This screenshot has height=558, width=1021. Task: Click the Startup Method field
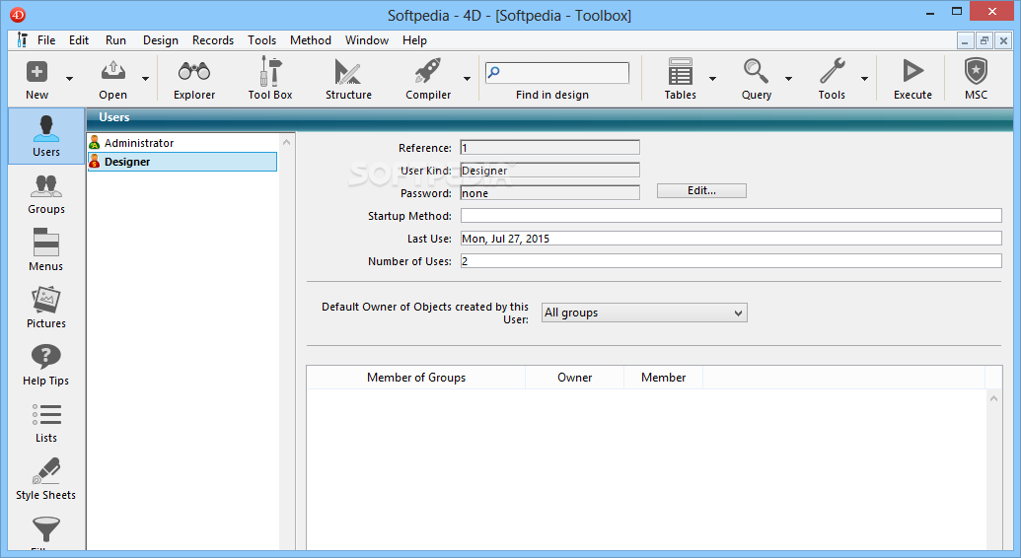731,216
